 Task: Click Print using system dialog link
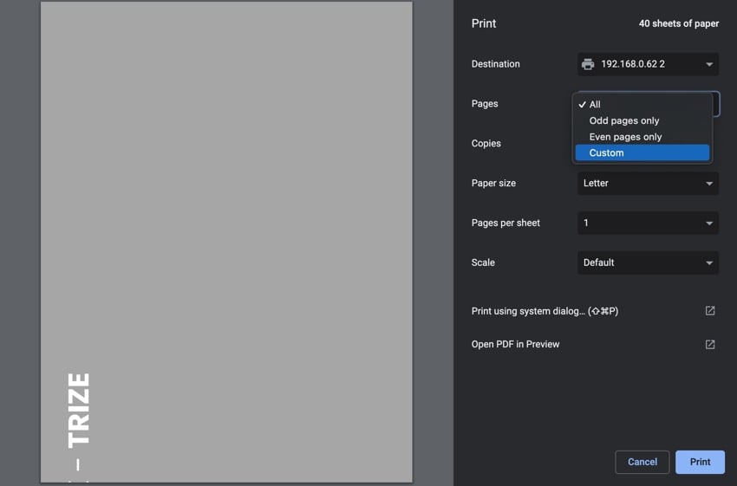(x=545, y=311)
